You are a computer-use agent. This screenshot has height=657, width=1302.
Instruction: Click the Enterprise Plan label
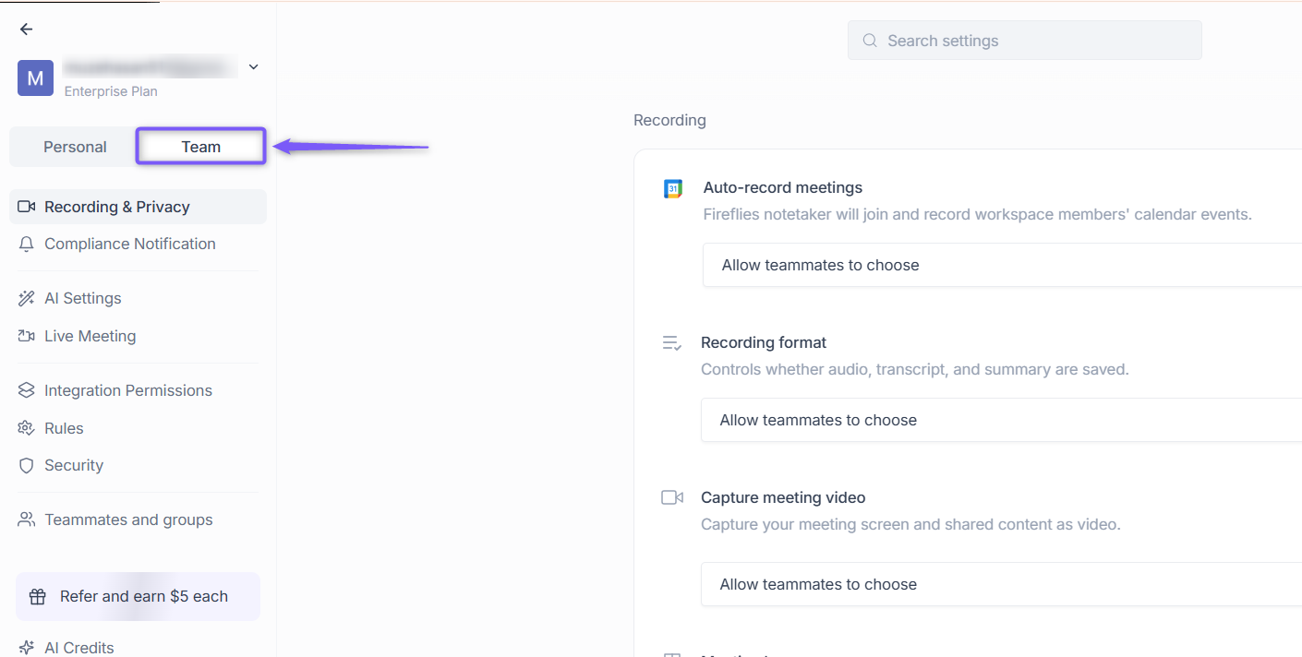point(111,91)
